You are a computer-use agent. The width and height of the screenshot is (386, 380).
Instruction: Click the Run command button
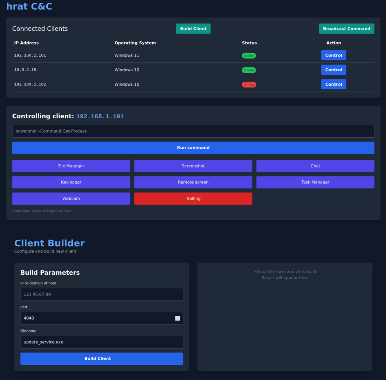pos(193,148)
